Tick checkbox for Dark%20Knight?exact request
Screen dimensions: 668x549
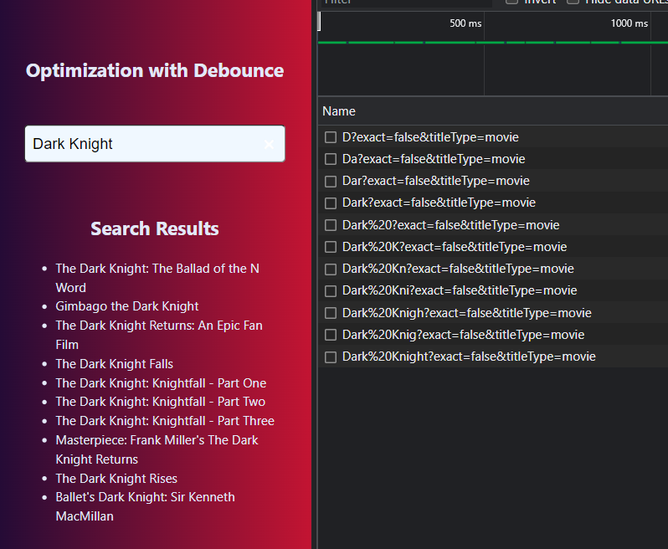tap(331, 357)
